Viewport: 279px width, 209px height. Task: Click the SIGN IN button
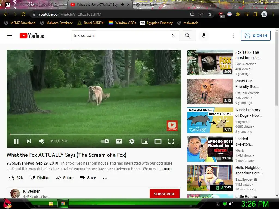click(256, 36)
